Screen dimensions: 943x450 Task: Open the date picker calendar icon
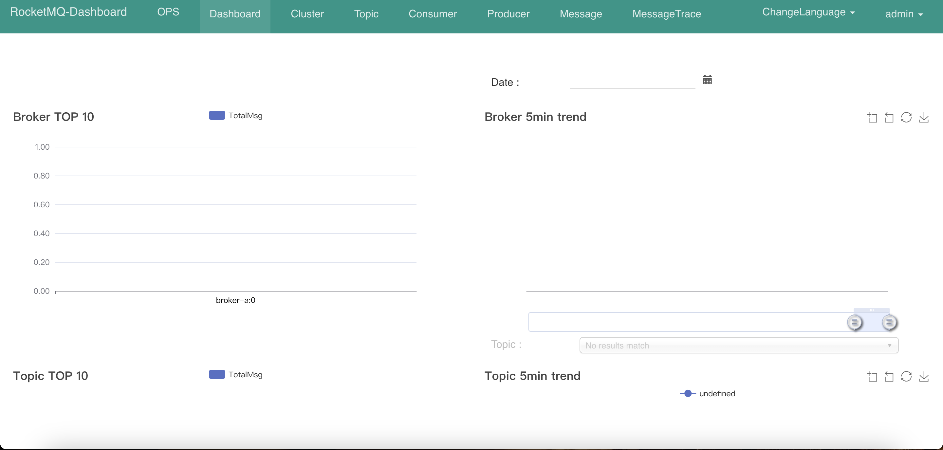[707, 80]
